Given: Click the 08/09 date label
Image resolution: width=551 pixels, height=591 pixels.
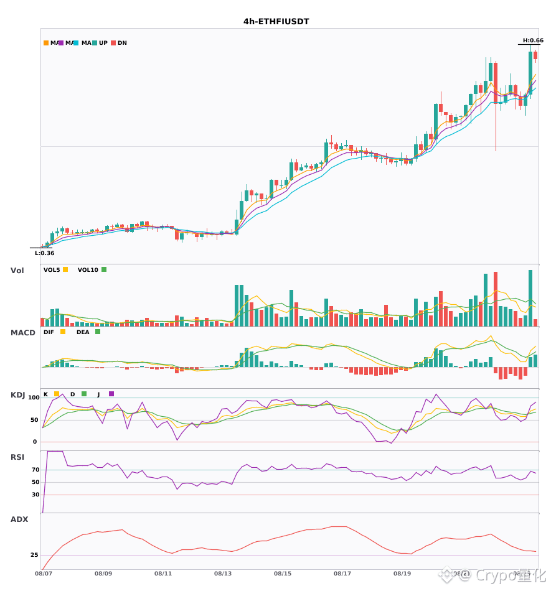Looking at the screenshot, I should pyautogui.click(x=103, y=574).
